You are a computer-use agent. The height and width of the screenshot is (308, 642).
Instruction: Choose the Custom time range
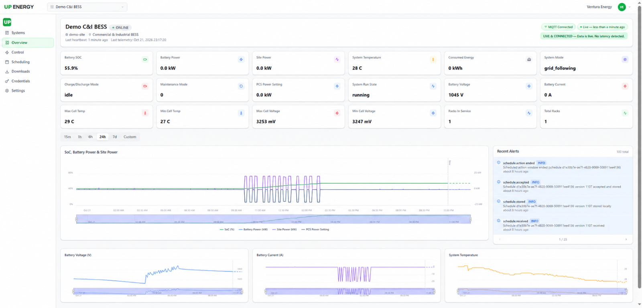click(130, 137)
